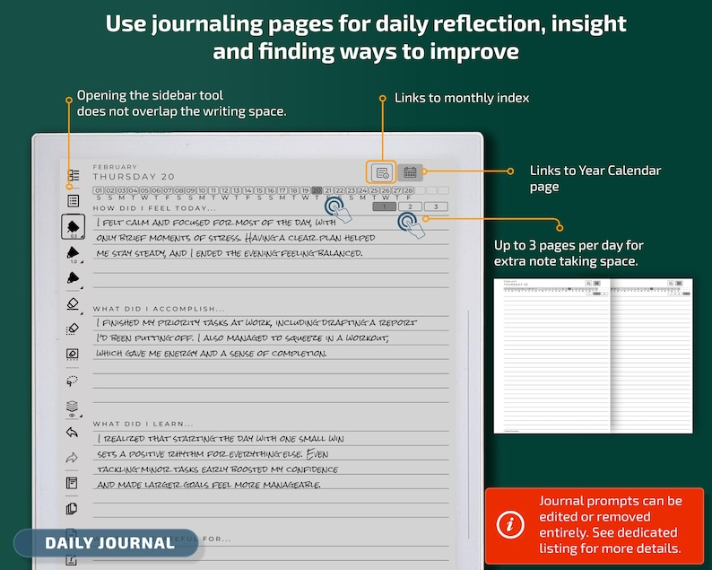Go to day 05 in the date strip
Viewport: 712px width, 570px height.
(x=144, y=190)
